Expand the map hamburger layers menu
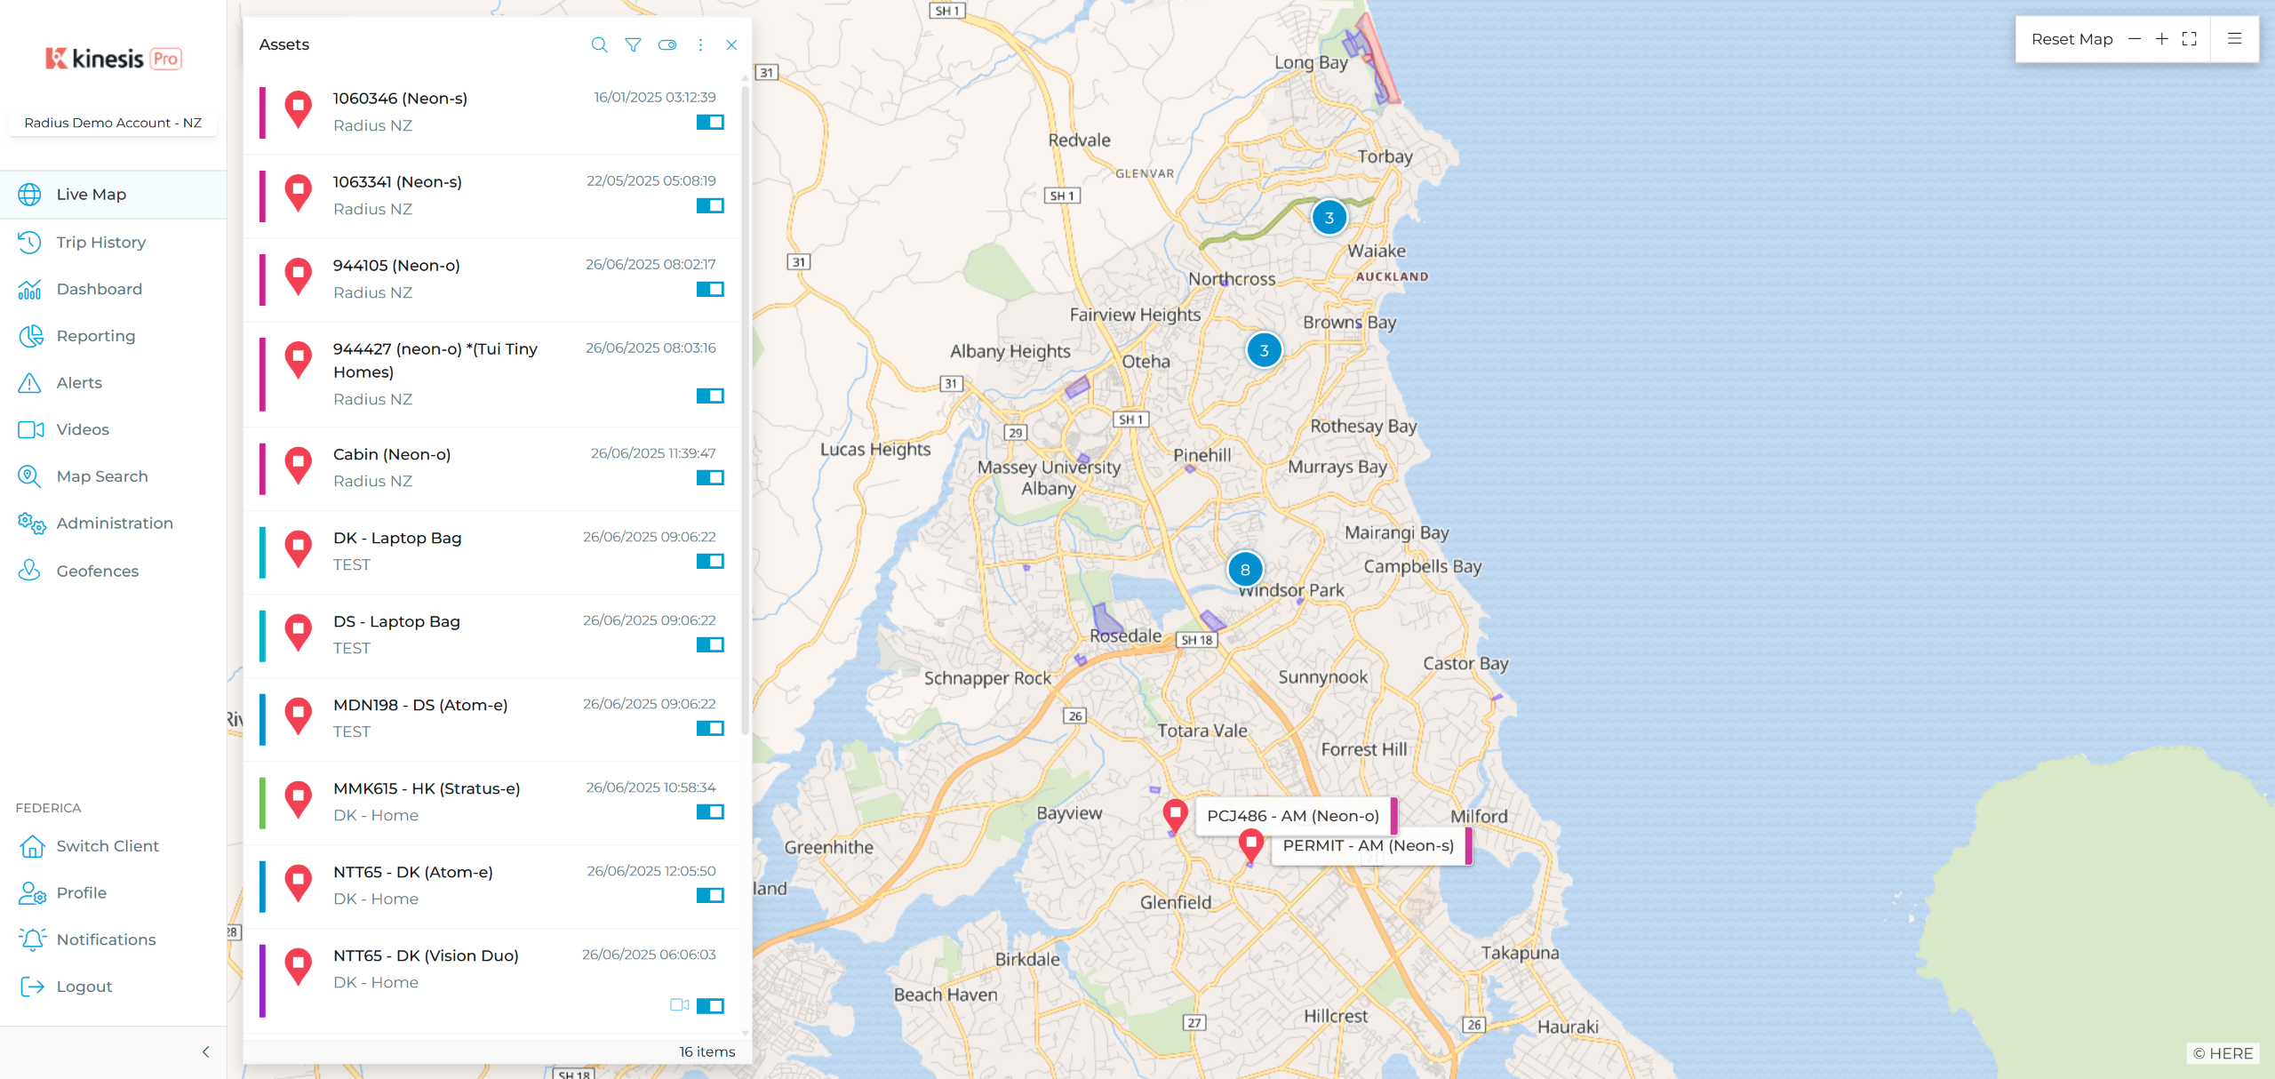Image resolution: width=2275 pixels, height=1079 pixels. tap(2234, 39)
